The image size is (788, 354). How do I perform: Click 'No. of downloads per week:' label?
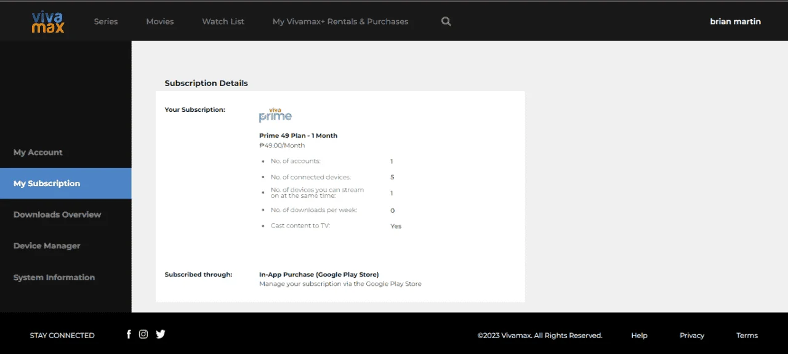(x=314, y=210)
